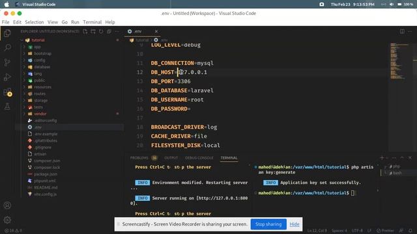Close the .env editor tab
The width and height of the screenshot is (417, 234).
(x=156, y=31)
